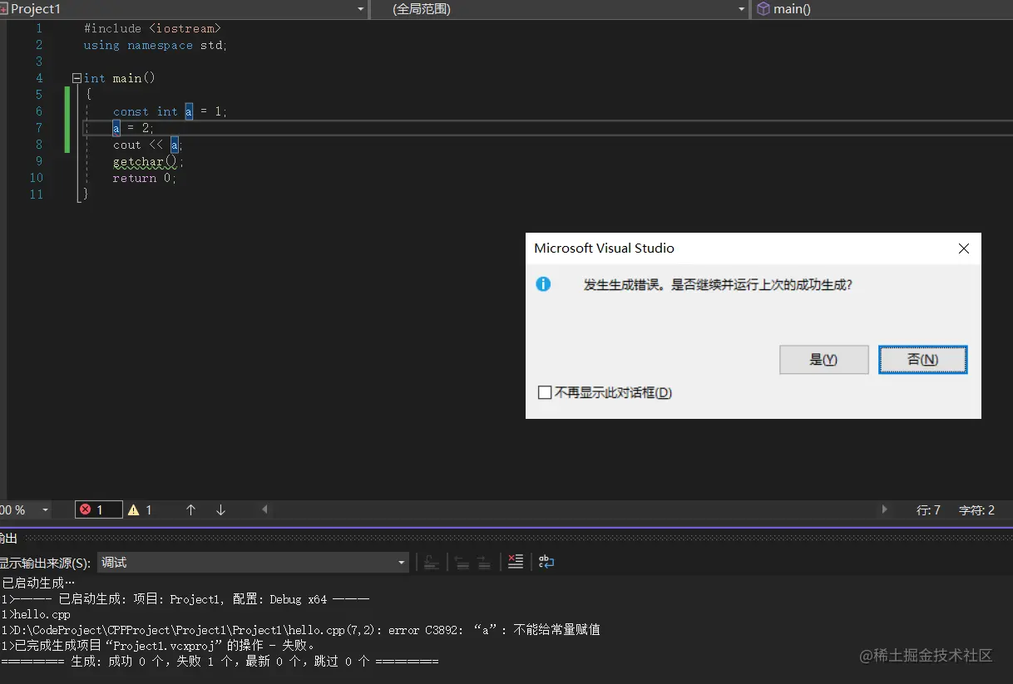Click the red error count indicator
1013x684 pixels.
click(x=98, y=509)
